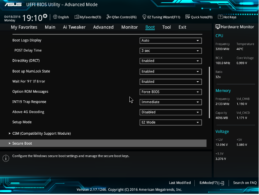This screenshot has width=259, height=195.
Task: Click the Option ROM Messages label
Action: pyautogui.click(x=30, y=92)
